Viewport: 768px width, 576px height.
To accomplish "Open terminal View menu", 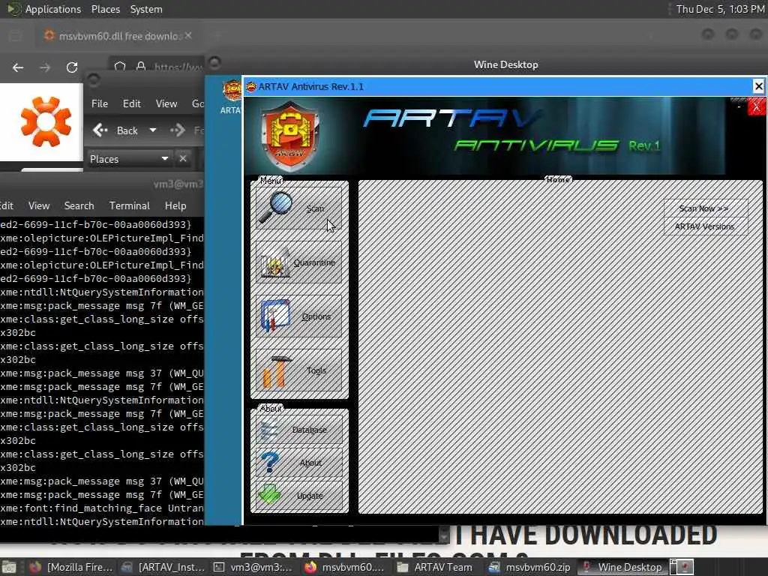I will [x=39, y=205].
